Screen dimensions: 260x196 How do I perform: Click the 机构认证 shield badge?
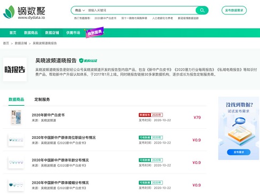88,61
